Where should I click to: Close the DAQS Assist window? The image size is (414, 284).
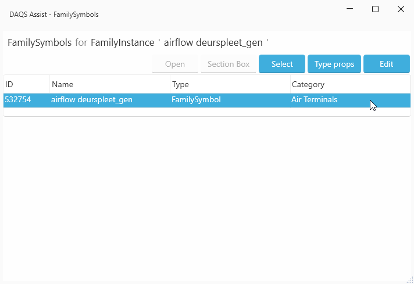click(401, 9)
